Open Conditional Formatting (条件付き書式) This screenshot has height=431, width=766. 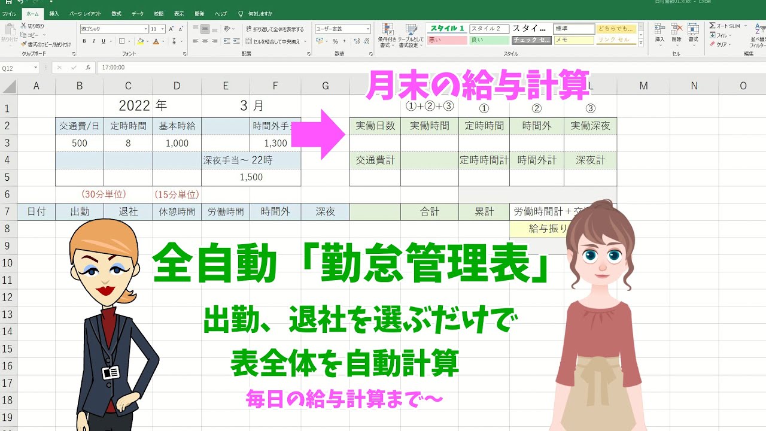[387, 36]
